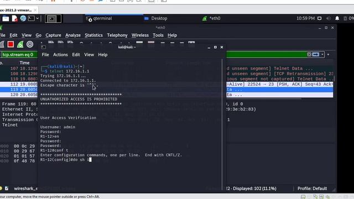This screenshot has width=354, height=199.
Task: Switch to *eth0 Wireshark taskbar entry
Action: pos(211,18)
